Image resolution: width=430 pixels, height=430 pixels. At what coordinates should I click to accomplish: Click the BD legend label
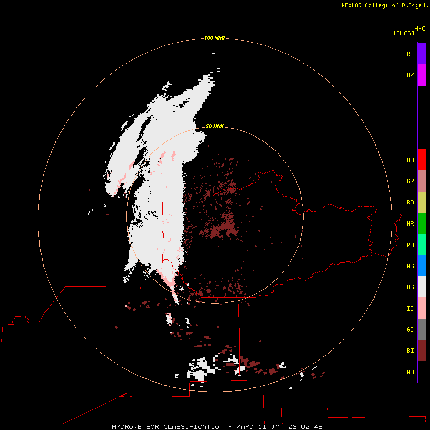[410, 203]
